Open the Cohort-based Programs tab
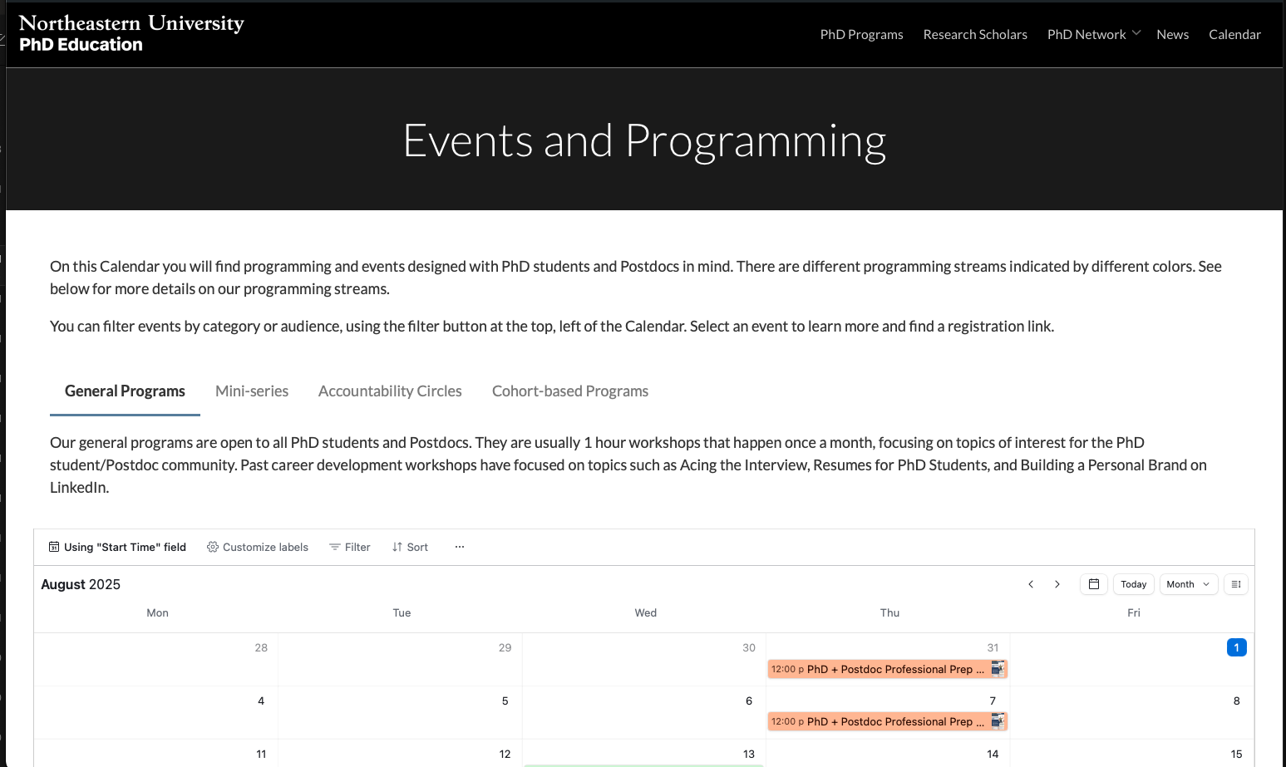Image resolution: width=1286 pixels, height=767 pixels. tap(570, 391)
